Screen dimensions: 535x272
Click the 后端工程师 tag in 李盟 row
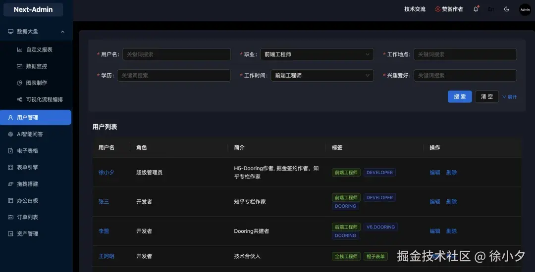click(x=346, y=227)
